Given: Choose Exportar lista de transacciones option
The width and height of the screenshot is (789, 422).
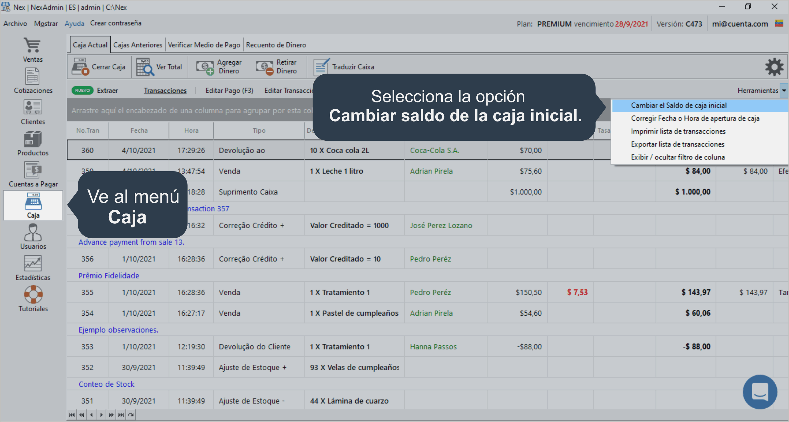Looking at the screenshot, I should [677, 144].
